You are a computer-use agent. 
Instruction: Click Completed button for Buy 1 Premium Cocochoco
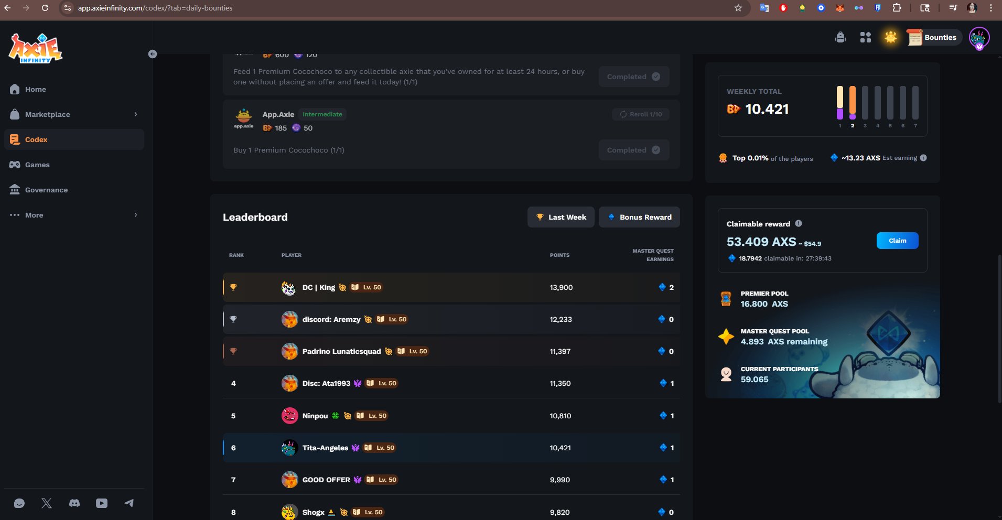tap(633, 150)
